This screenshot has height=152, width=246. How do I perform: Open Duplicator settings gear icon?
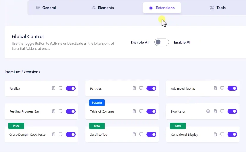point(208,111)
